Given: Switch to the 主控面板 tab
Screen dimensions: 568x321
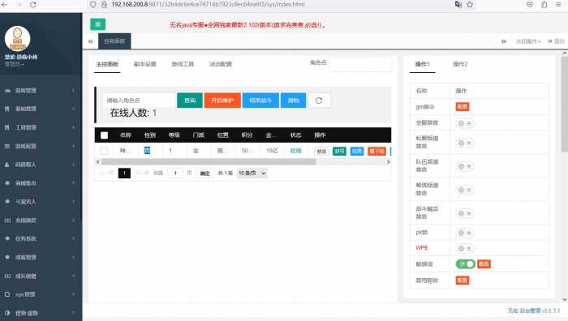Looking at the screenshot, I should tap(107, 64).
